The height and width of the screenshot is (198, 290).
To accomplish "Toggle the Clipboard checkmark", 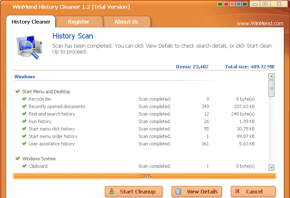I will click(24, 166).
